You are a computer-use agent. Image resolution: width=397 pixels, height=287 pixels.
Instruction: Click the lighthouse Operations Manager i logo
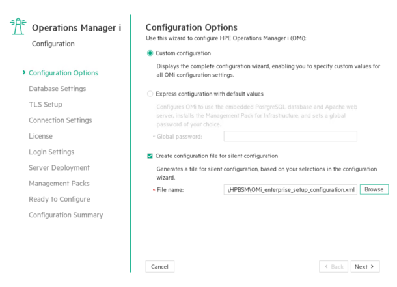pyautogui.click(x=18, y=26)
